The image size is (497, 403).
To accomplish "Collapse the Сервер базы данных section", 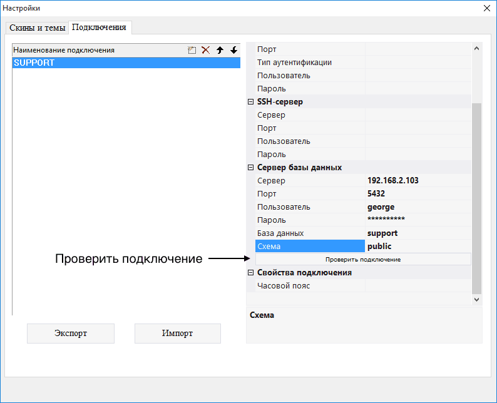I will 251,168.
